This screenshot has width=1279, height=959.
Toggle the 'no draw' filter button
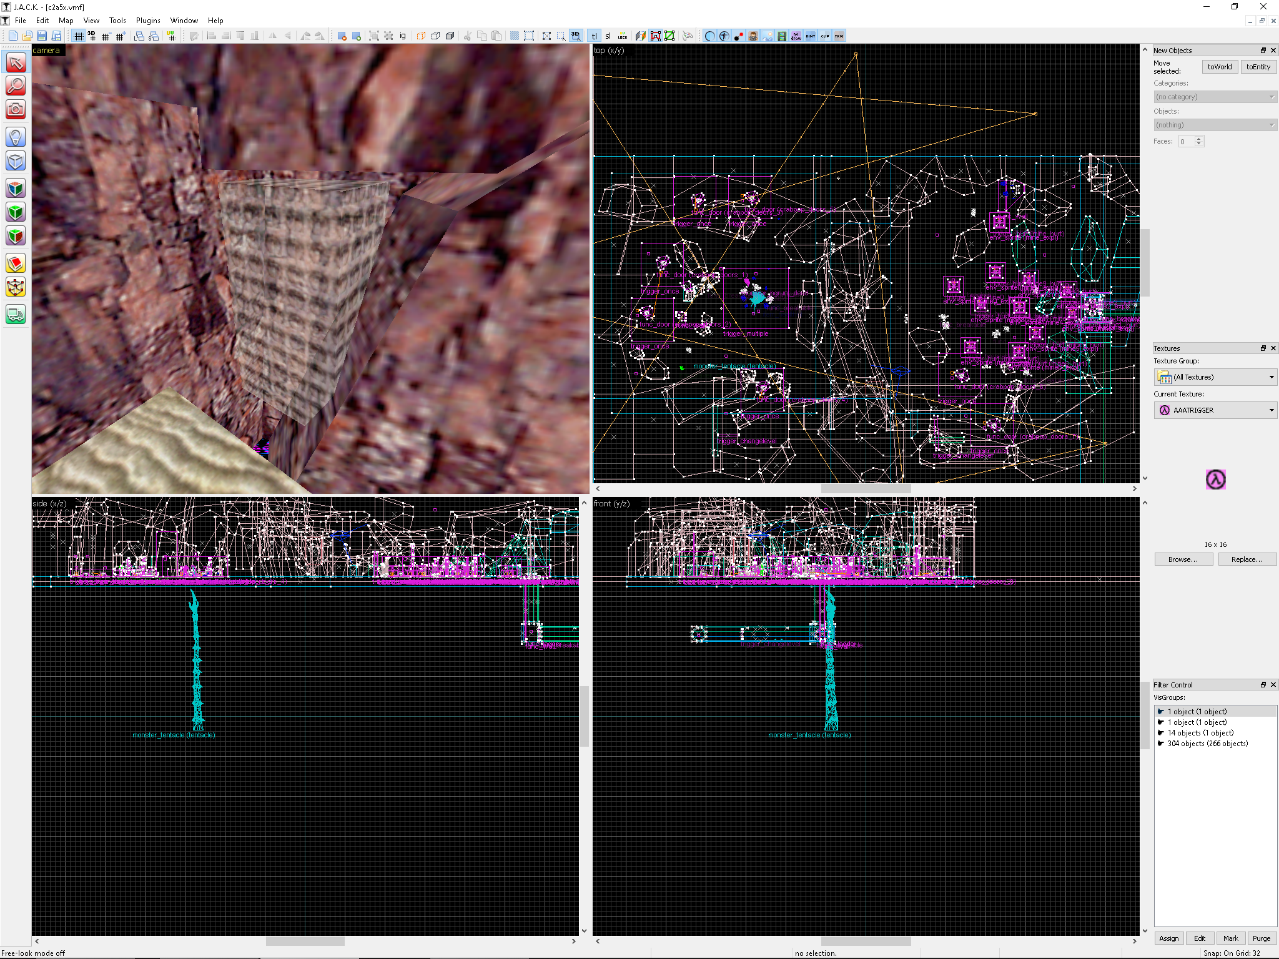click(796, 36)
